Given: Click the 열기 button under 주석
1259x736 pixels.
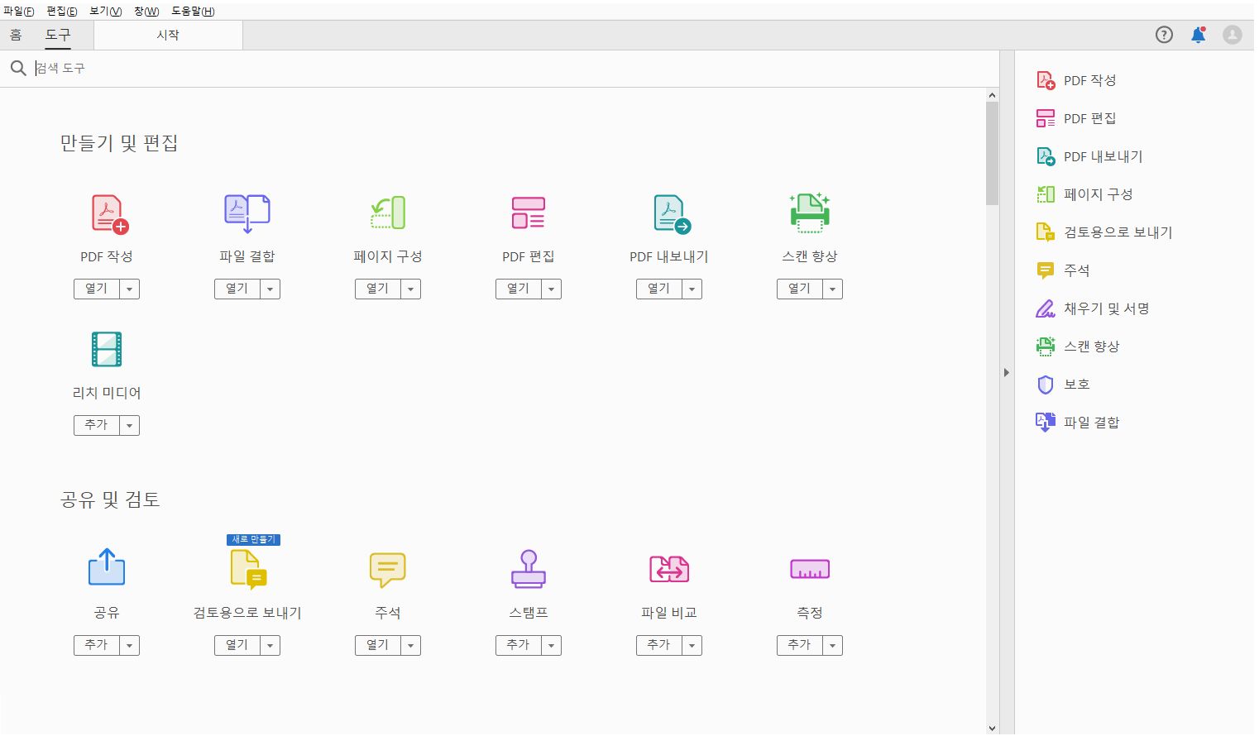Looking at the screenshot, I should point(378,645).
